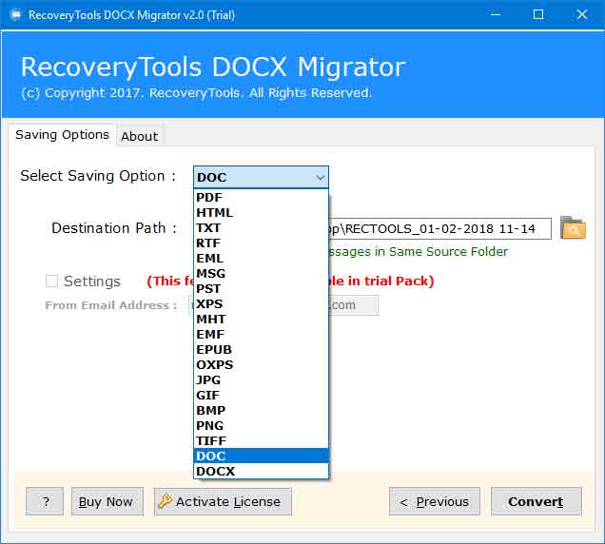Select OXPS output format
605x544 pixels.
tap(261, 364)
